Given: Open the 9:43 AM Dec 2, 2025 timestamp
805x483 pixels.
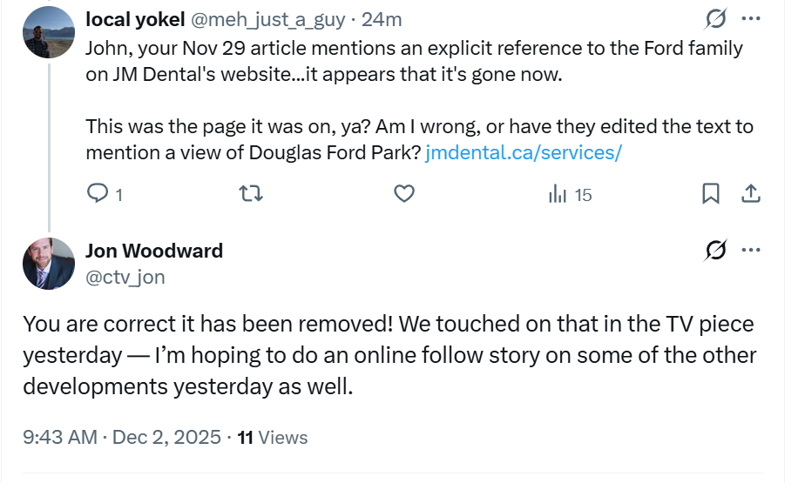Looking at the screenshot, I should pyautogui.click(x=122, y=437).
